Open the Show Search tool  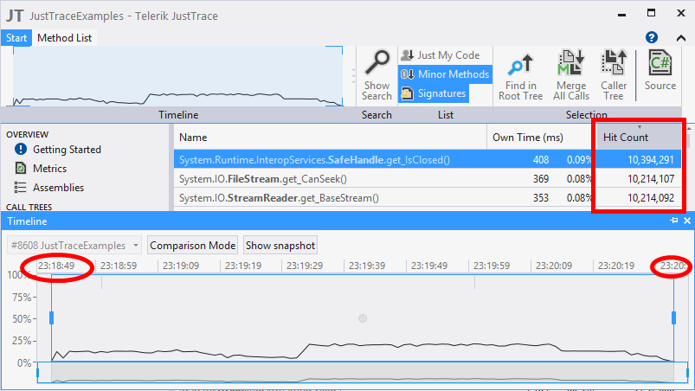click(x=376, y=75)
